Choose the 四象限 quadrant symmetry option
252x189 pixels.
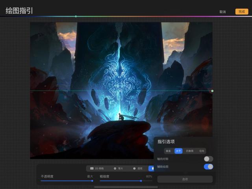[190, 151]
